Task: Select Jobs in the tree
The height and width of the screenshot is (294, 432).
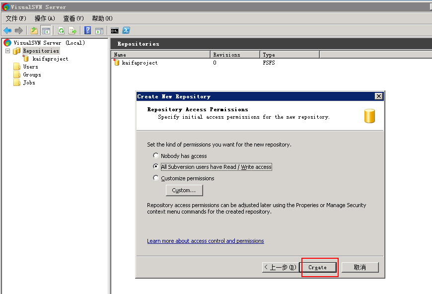Action: (29, 82)
